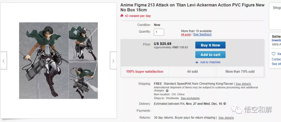Click the previous image left arrow
The height and width of the screenshot is (122, 281).
3,61
